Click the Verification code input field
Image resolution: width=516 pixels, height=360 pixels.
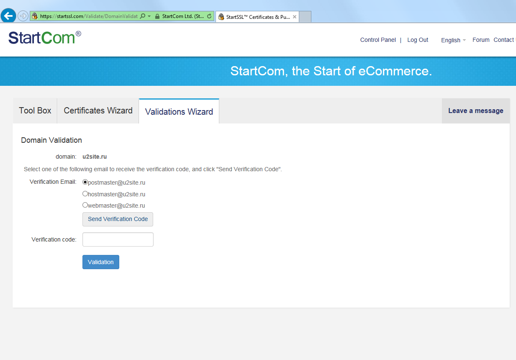[118, 239]
